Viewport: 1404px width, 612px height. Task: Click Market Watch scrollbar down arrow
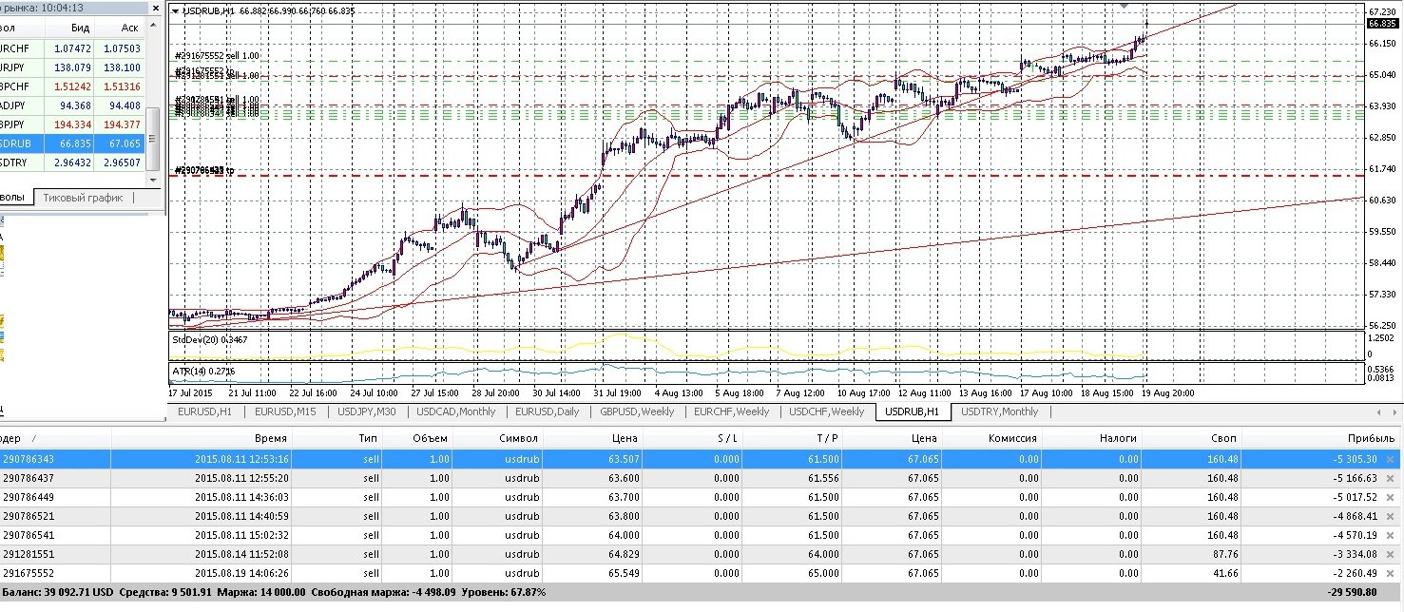154,180
